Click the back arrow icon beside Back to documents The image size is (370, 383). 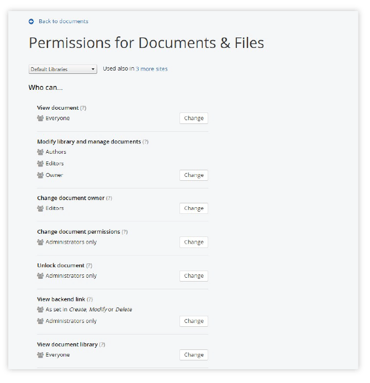[31, 21]
